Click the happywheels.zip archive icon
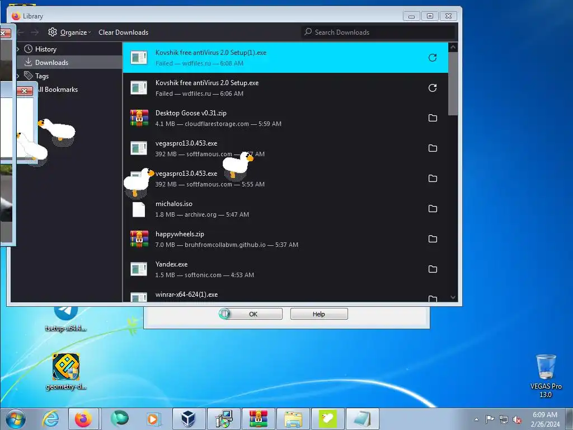573x430 pixels. tap(139, 239)
